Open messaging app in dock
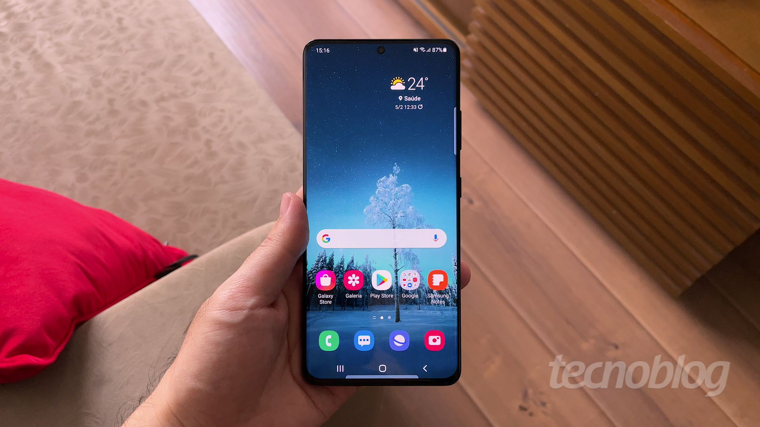This screenshot has width=760, height=427. click(x=364, y=340)
